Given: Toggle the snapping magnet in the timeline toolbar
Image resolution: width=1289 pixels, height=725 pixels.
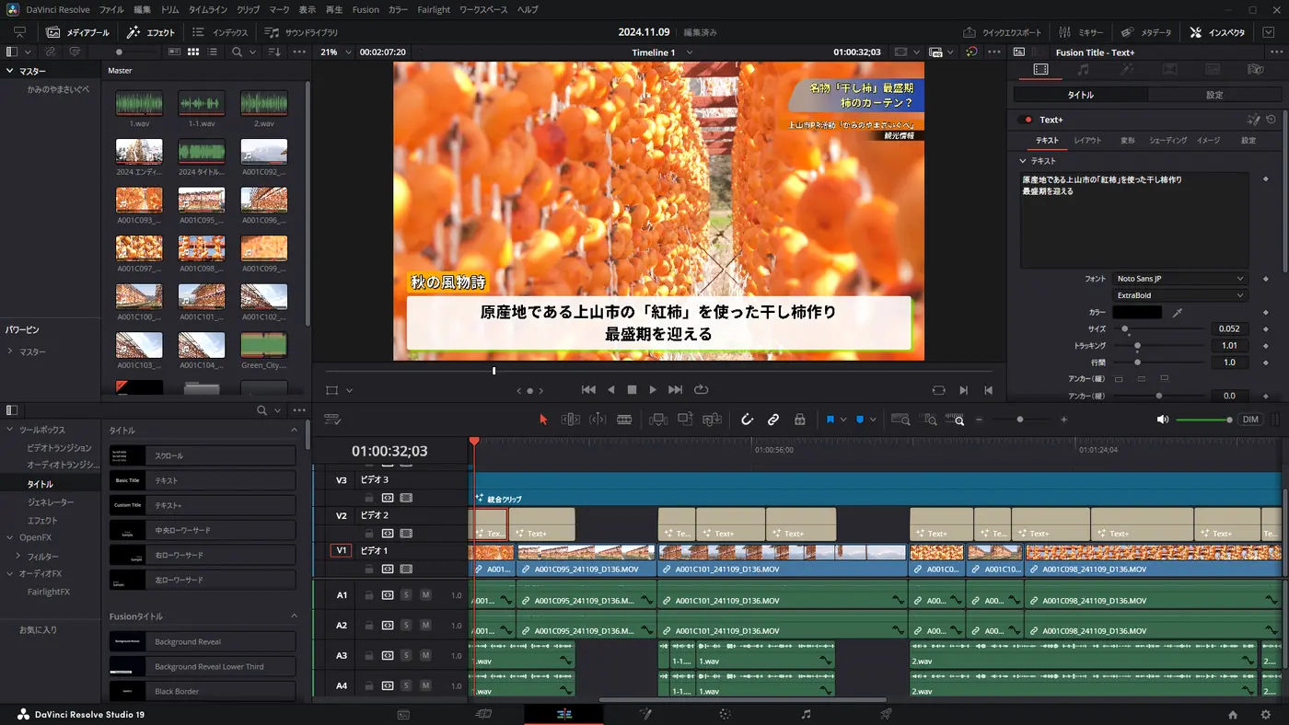Looking at the screenshot, I should pyautogui.click(x=747, y=419).
